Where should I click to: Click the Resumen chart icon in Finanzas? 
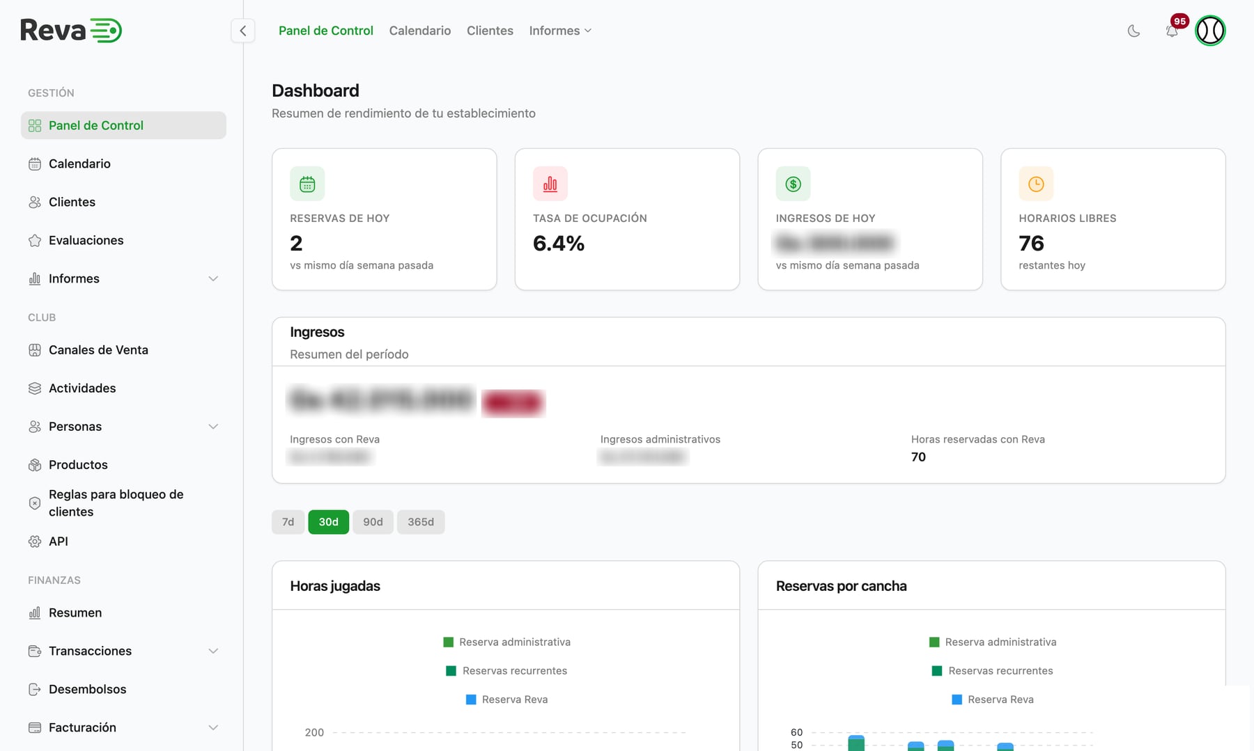pyautogui.click(x=35, y=613)
